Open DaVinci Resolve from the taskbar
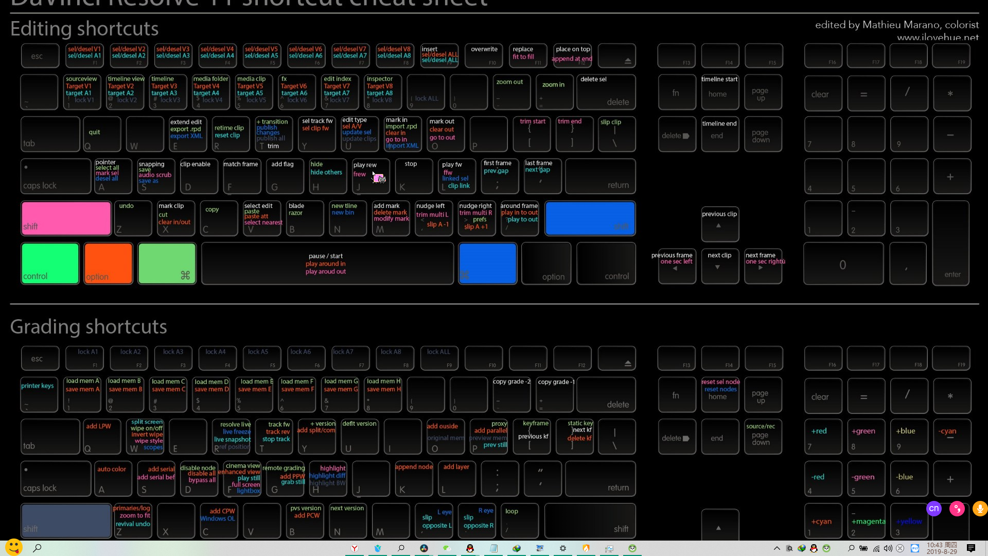 [424, 548]
